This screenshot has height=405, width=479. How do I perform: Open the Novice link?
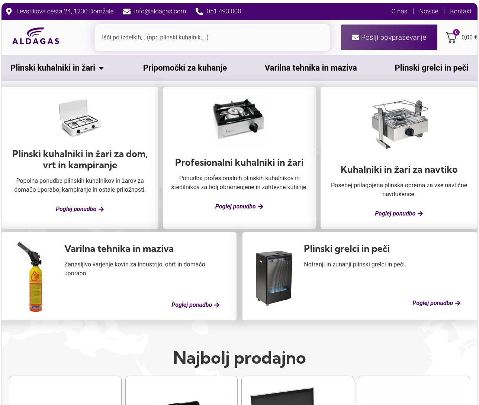tap(428, 12)
